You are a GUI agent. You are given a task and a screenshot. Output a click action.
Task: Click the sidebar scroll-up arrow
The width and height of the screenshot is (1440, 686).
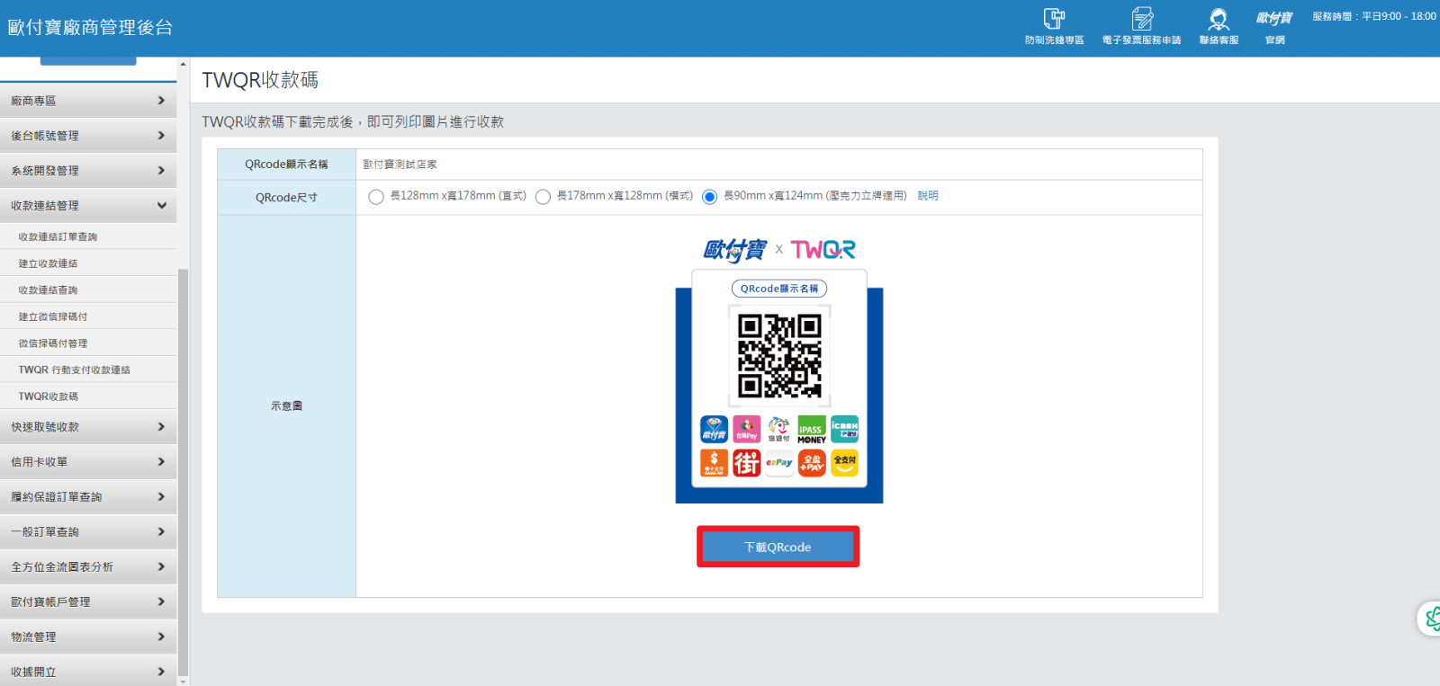tap(184, 64)
